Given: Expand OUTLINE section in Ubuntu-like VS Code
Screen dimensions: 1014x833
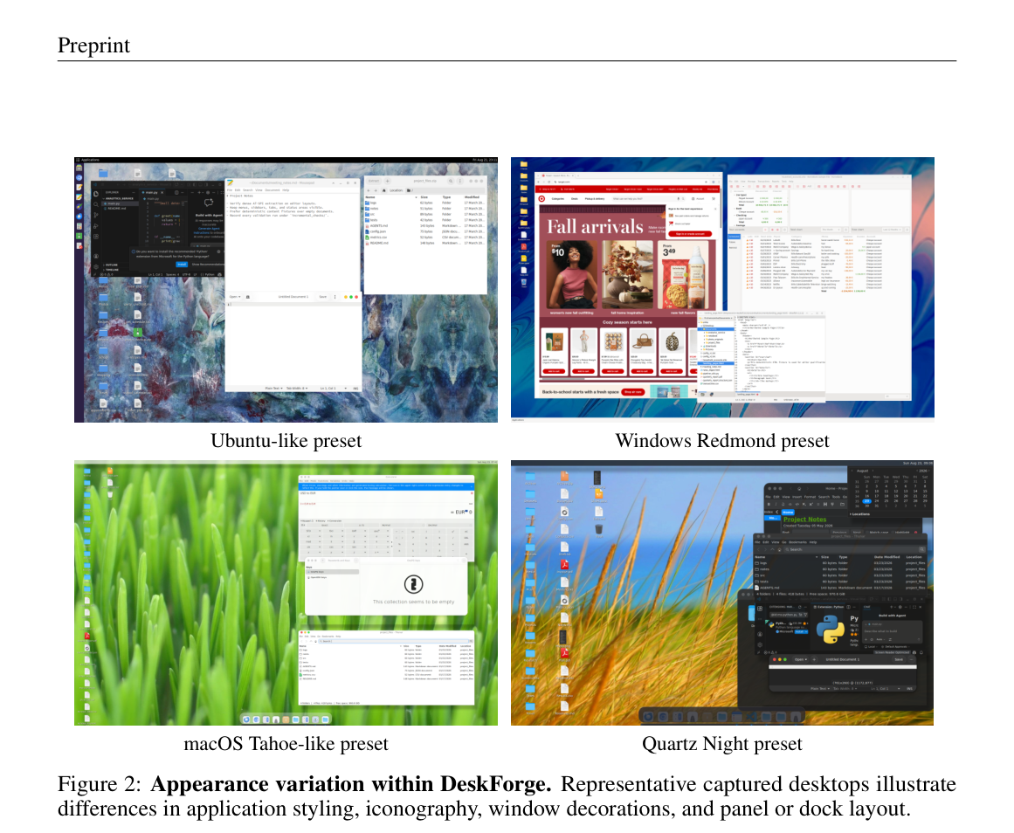Looking at the screenshot, I should pos(111,265).
